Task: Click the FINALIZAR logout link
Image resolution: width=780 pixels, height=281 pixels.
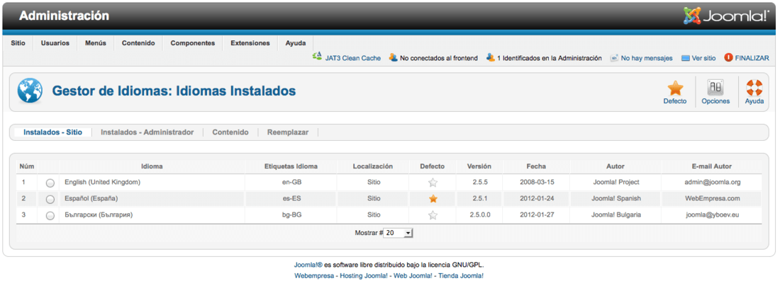Action: point(752,58)
